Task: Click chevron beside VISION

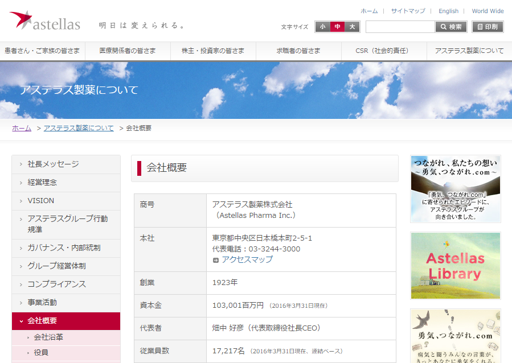Action: pyautogui.click(x=21, y=201)
